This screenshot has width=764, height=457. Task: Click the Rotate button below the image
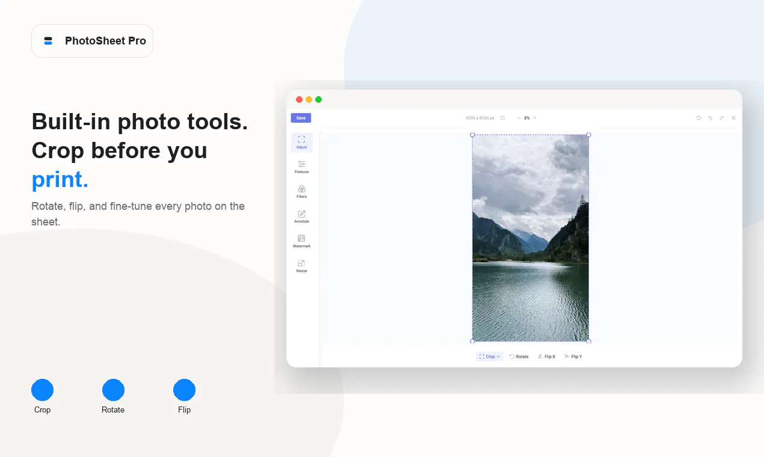(519, 357)
